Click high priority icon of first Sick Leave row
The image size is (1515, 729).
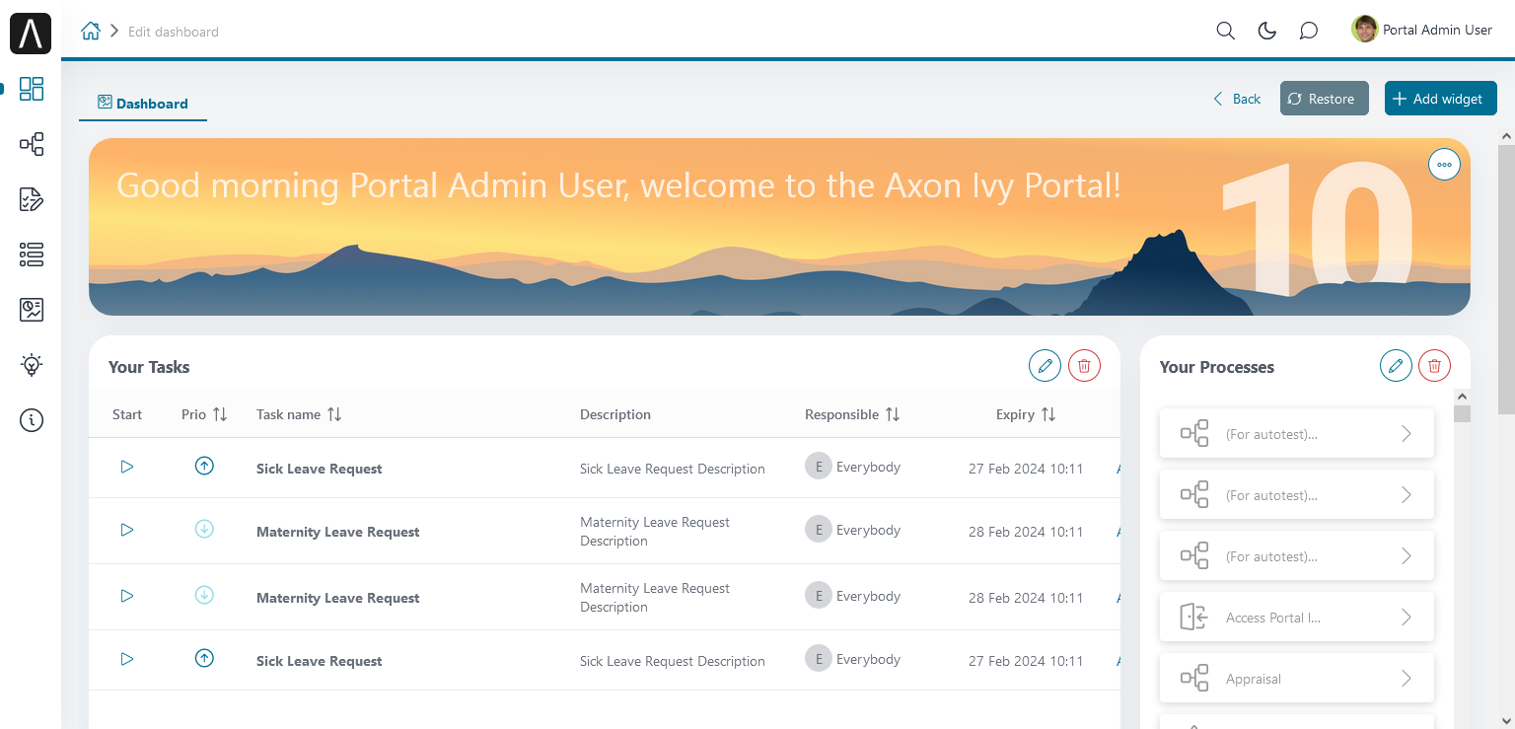204,467
